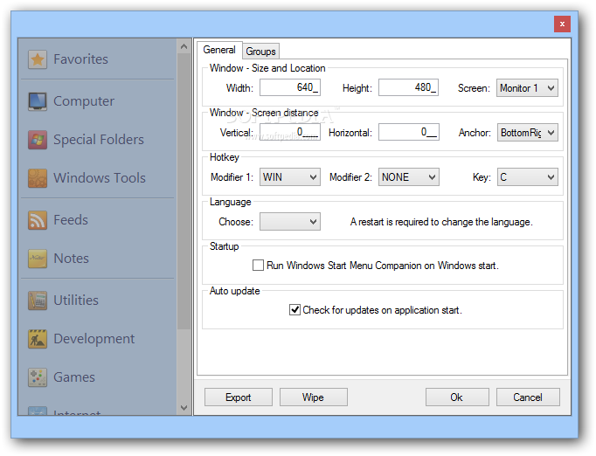Click the Notes sticky icon
The image size is (596, 456).
(x=38, y=259)
